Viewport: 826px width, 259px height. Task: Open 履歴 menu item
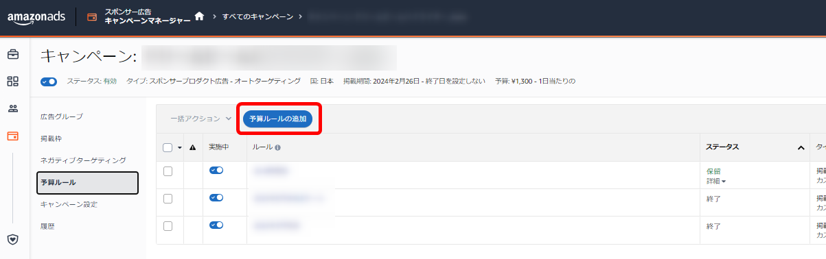[47, 225]
